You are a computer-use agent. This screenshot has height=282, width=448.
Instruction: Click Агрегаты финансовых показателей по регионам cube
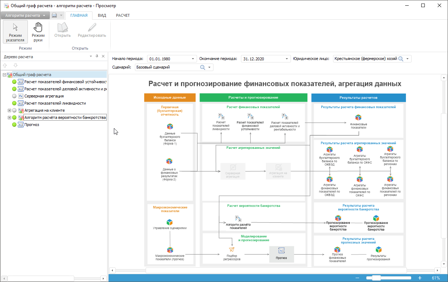point(390,179)
